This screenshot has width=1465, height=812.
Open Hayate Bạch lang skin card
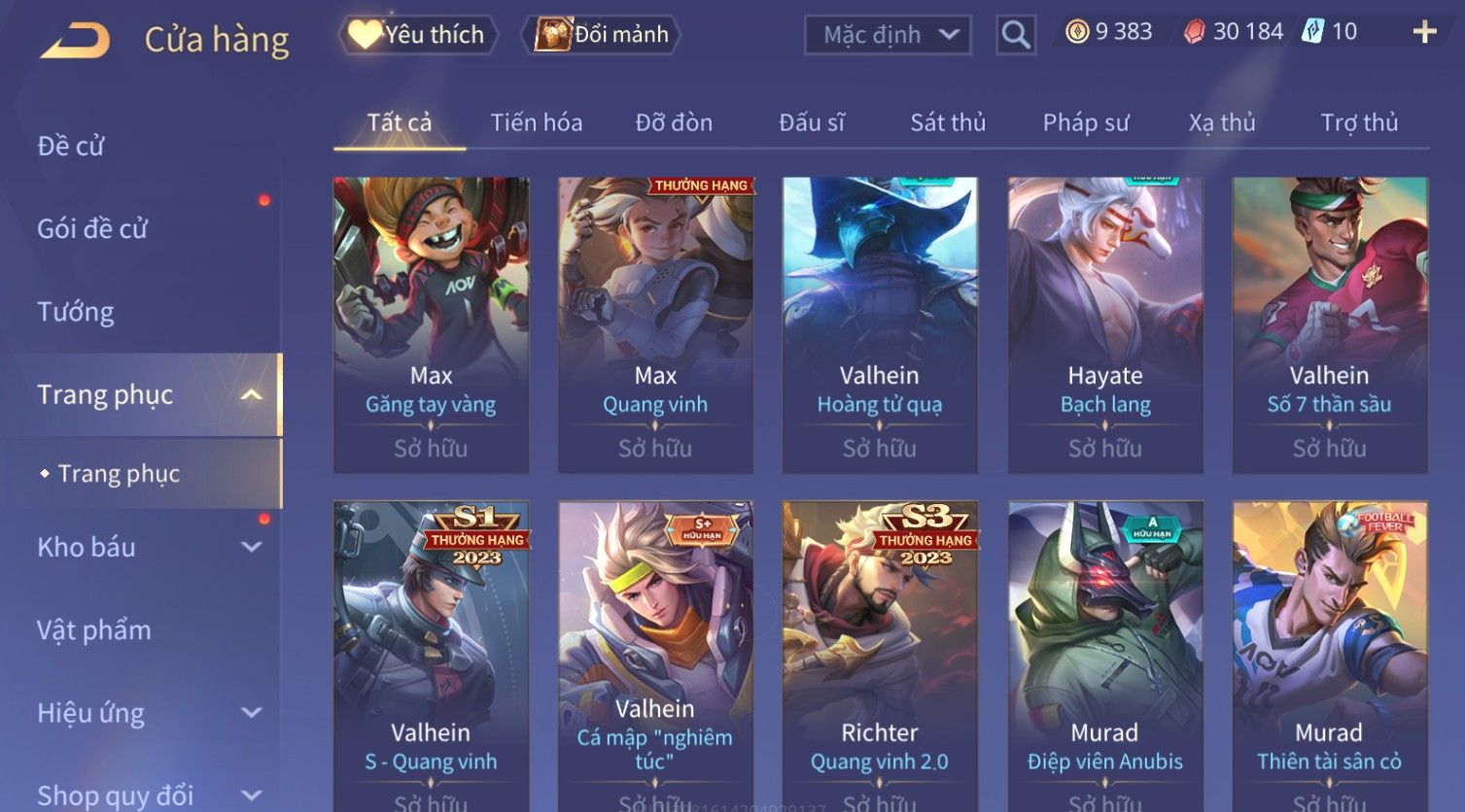pos(1105,324)
